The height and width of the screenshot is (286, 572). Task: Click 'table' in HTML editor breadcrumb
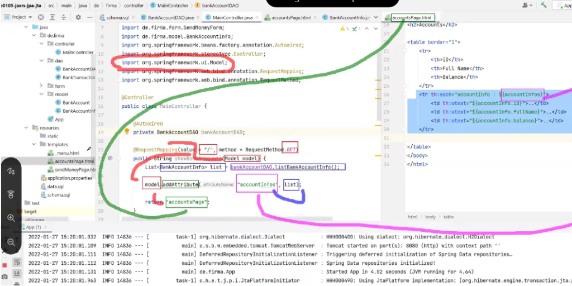[449, 217]
